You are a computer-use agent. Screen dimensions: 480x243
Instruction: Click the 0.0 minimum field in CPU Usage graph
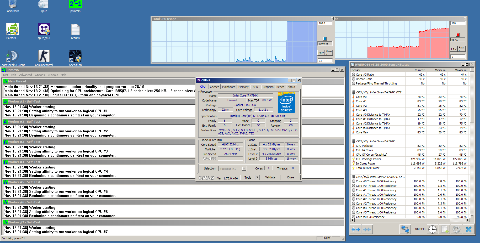(x=325, y=61)
